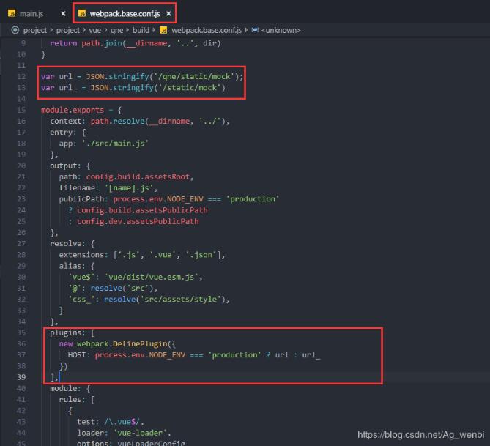Click the JS file icon in breadcrumb path
The image size is (490, 446).
point(163,30)
